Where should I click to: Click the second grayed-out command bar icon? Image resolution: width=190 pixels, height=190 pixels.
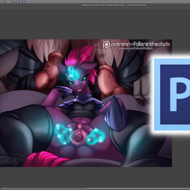coord(5,2)
